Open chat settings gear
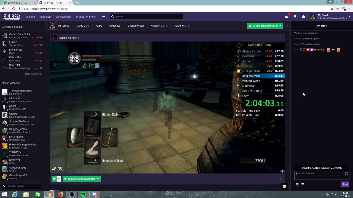The image size is (353, 198). (297, 184)
